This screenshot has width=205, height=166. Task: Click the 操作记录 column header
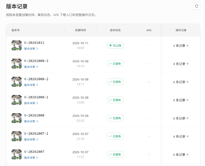point(181,30)
